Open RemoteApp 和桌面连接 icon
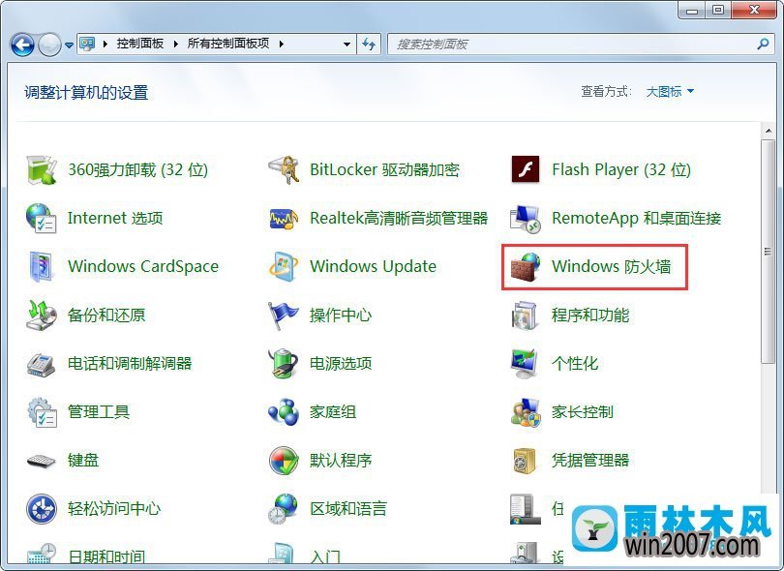Image resolution: width=784 pixels, height=571 pixels. tap(526, 219)
